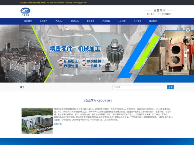Go to 网站首页 in navigation
Viewport: 194px width, 145px height.
click(x=28, y=21)
